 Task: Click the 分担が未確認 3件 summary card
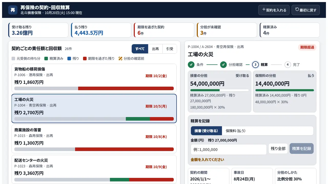tap(227, 30)
